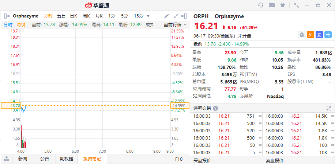Open the 新闻 tab
This screenshot has width=335, height=164.
click(22, 159)
